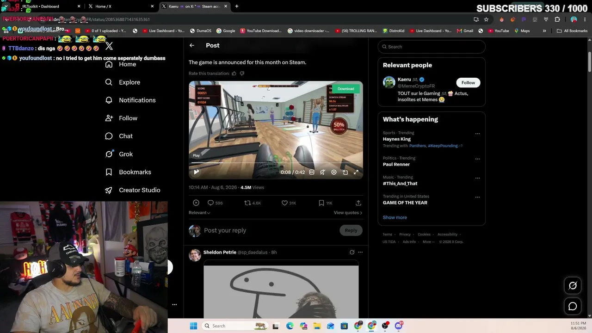Screen dimensions: 592x333
Task: Click the green Download button on video
Action: tap(345, 89)
